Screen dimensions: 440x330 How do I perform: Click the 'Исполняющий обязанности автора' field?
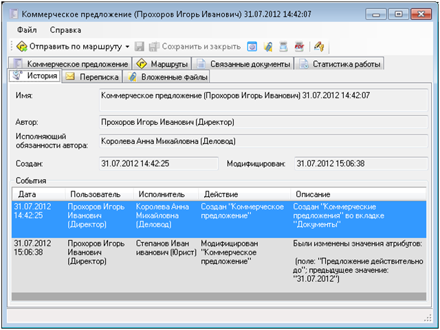263,141
